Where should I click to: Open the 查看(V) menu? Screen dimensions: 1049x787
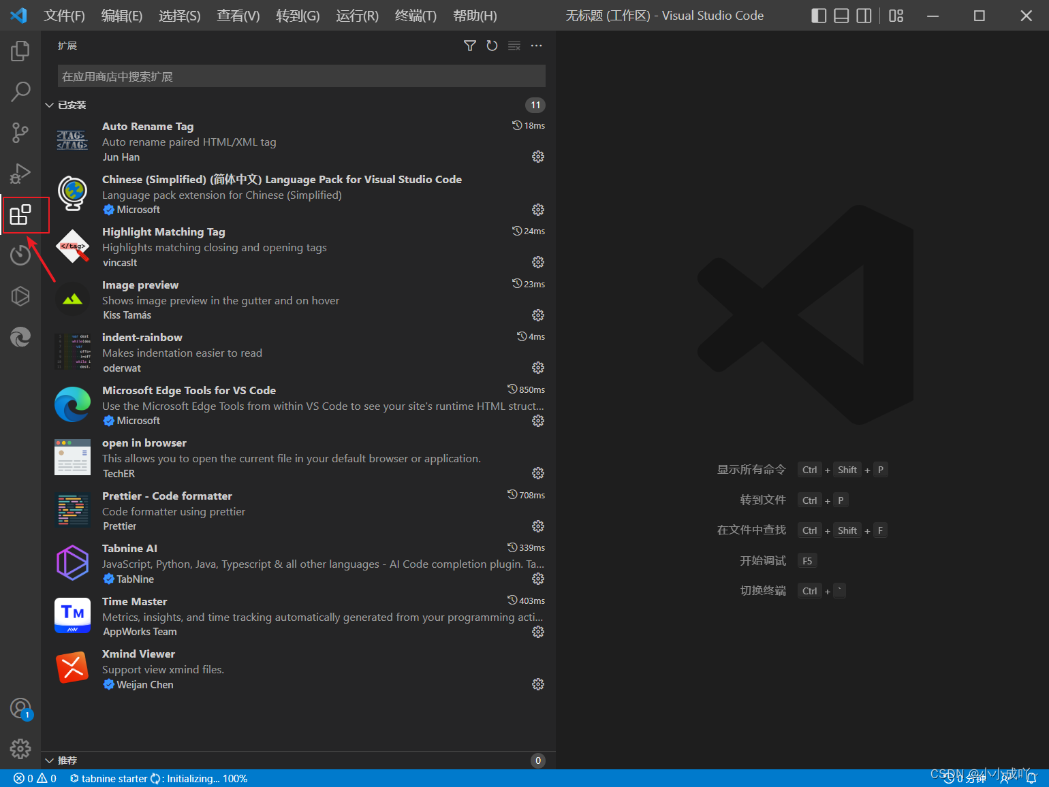tap(238, 16)
